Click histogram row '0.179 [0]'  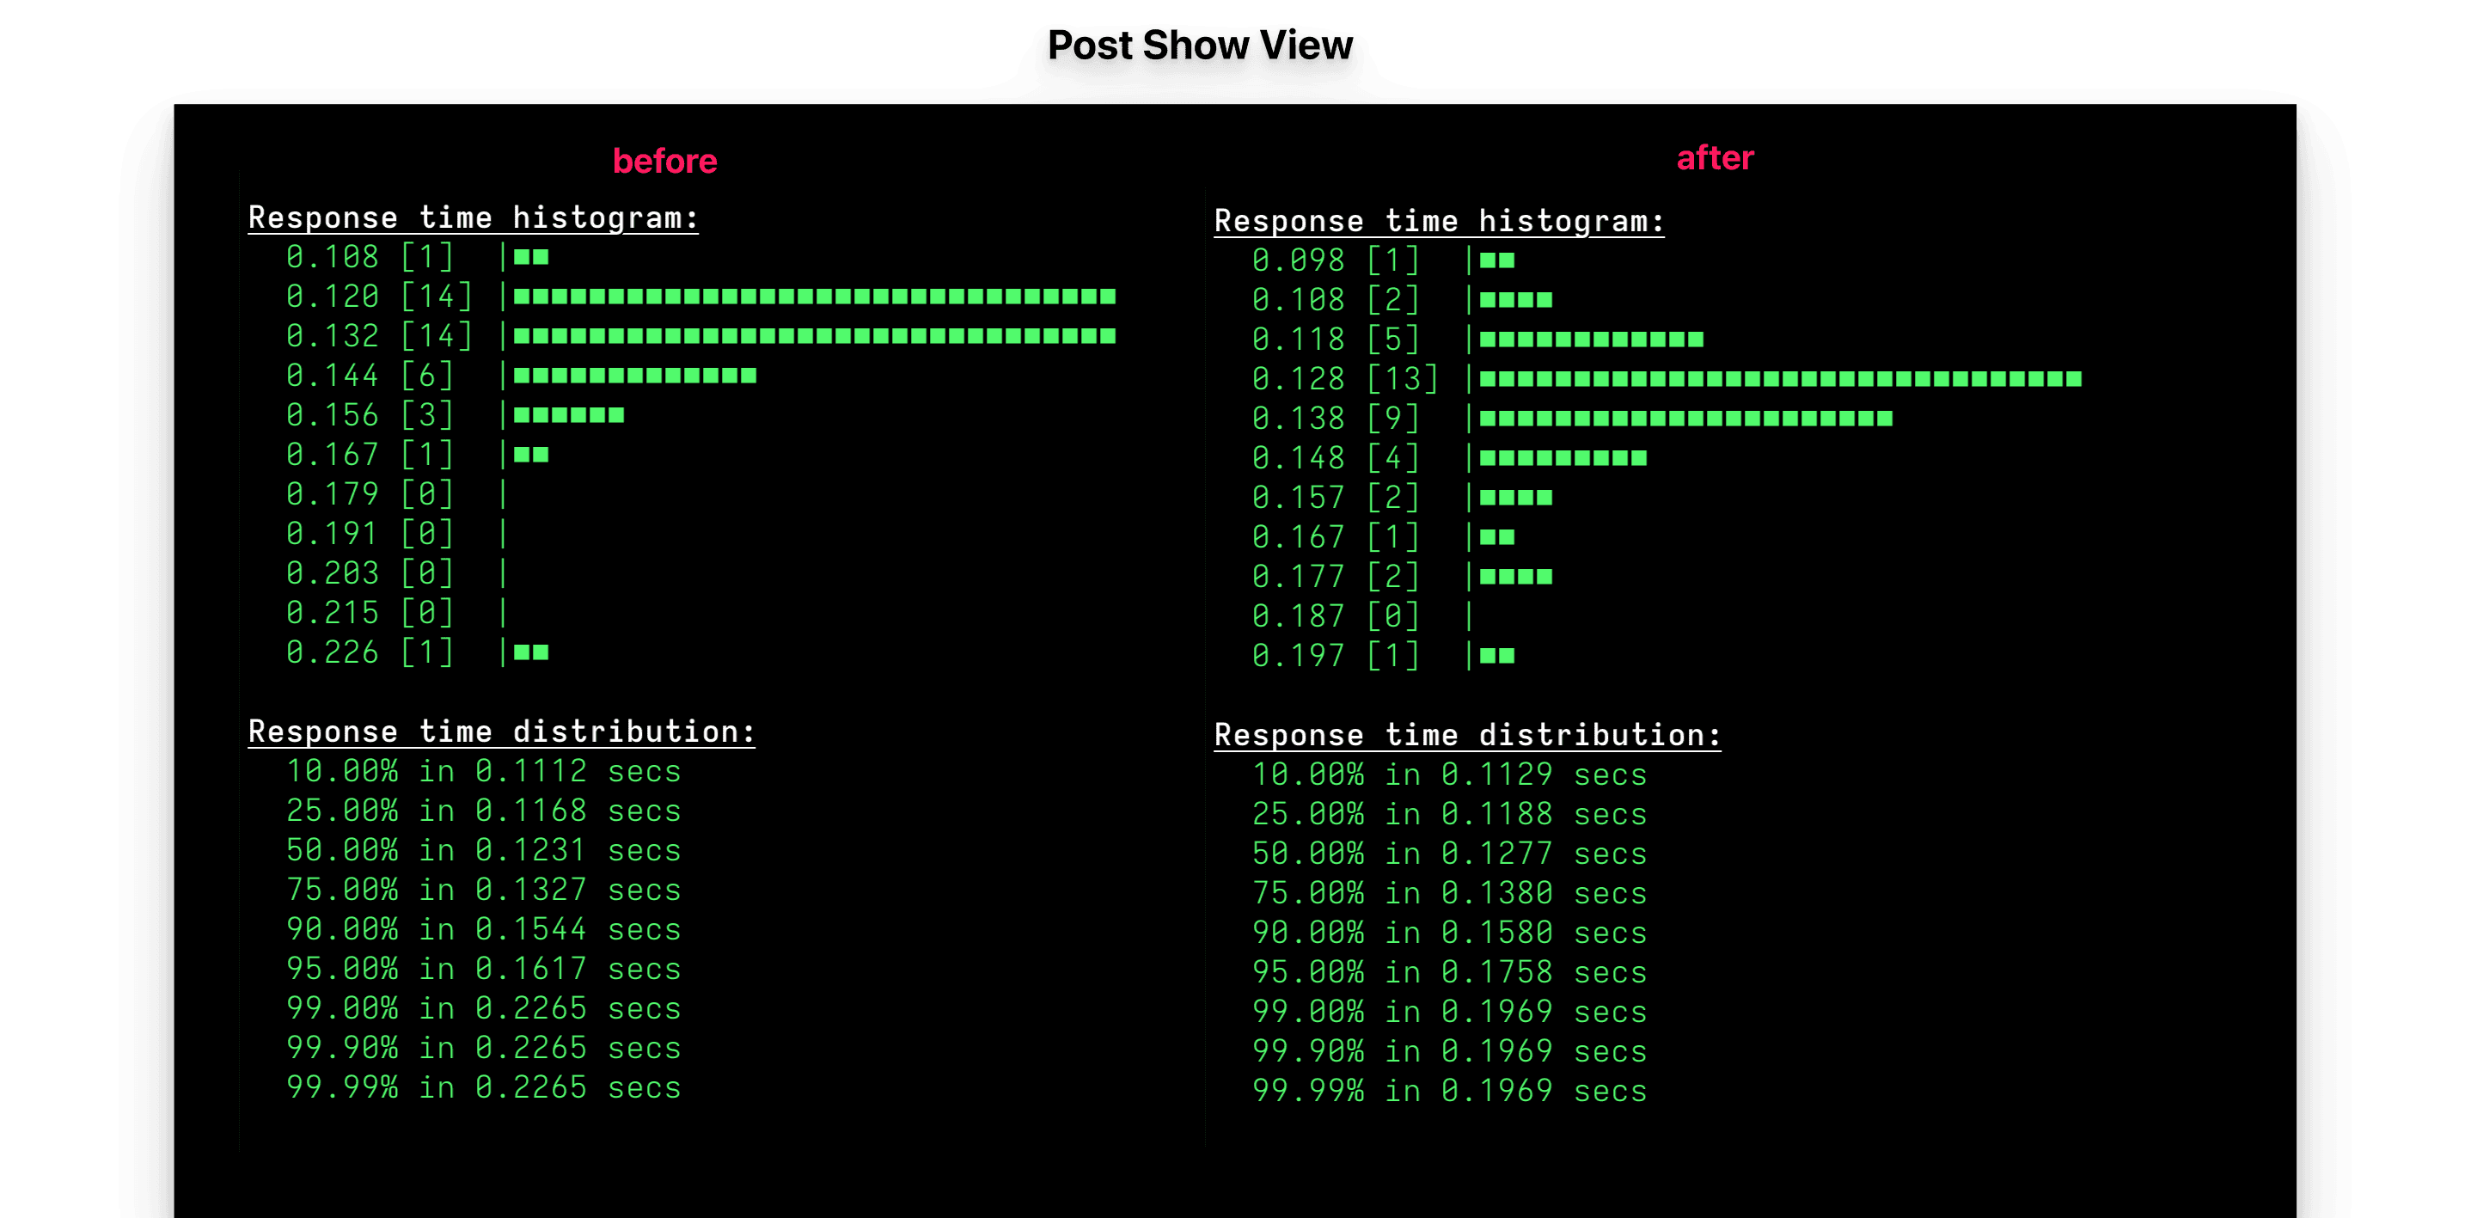click(x=396, y=494)
